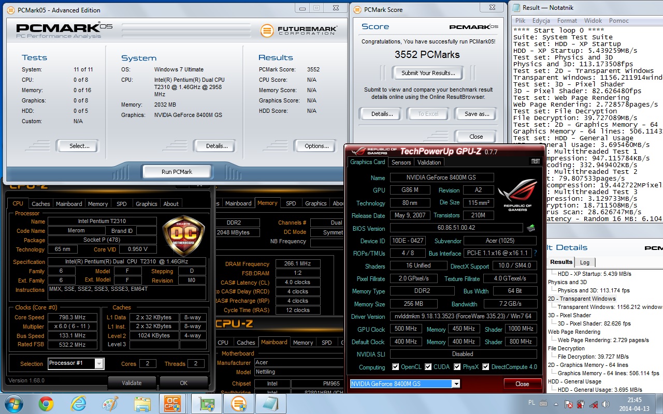Switch to GPU-Z taskbar item

[207, 404]
